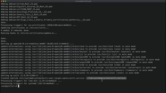This screenshot has height=93, width=166.
Task: Click the update-alternatives line for jjs
Action: (66, 54)
